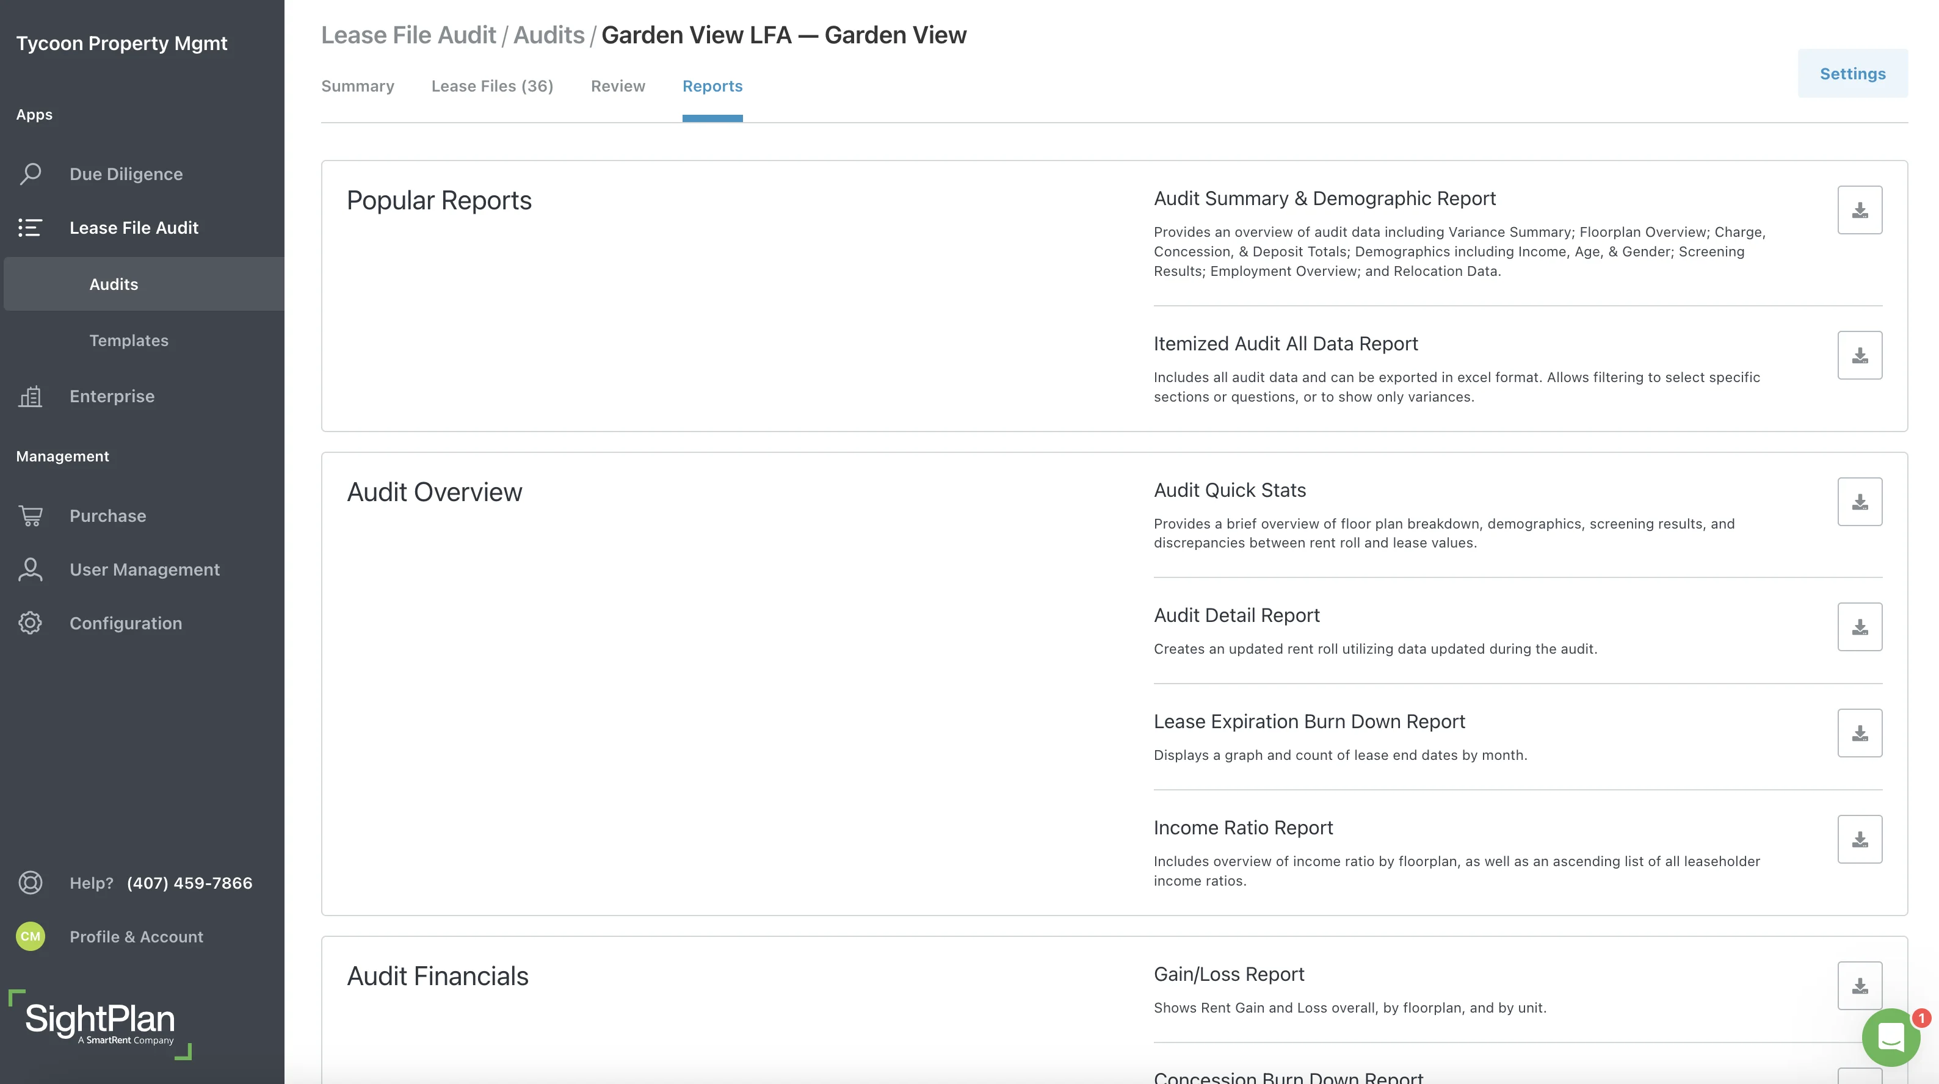
Task: Click the Enterprise building icon
Action: coord(30,396)
